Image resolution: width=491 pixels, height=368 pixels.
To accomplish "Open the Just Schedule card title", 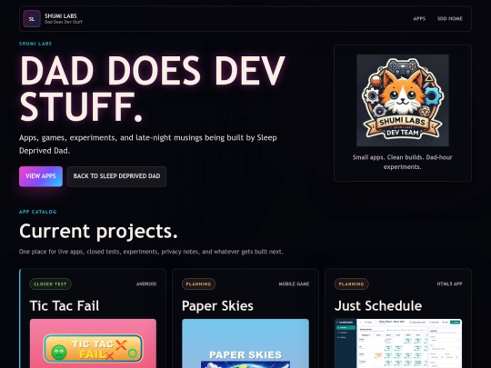I will tap(378, 305).
